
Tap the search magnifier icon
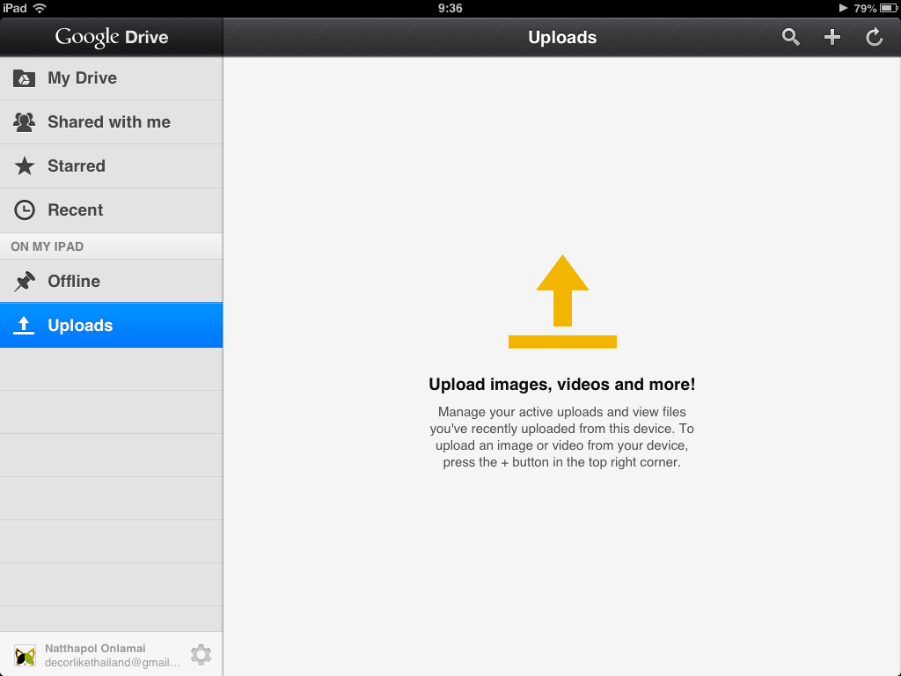(x=791, y=37)
